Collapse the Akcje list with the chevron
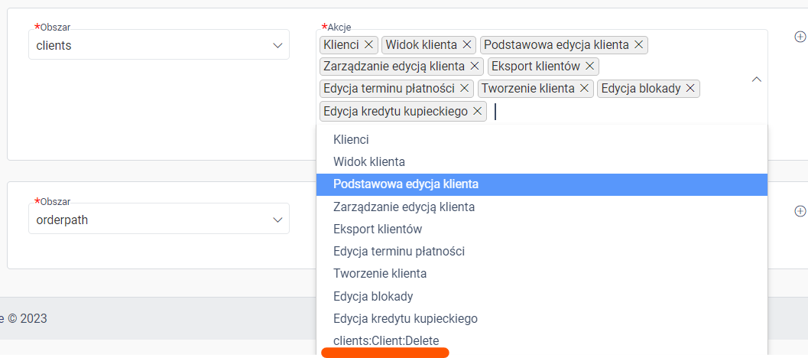The image size is (808, 358). [x=757, y=80]
